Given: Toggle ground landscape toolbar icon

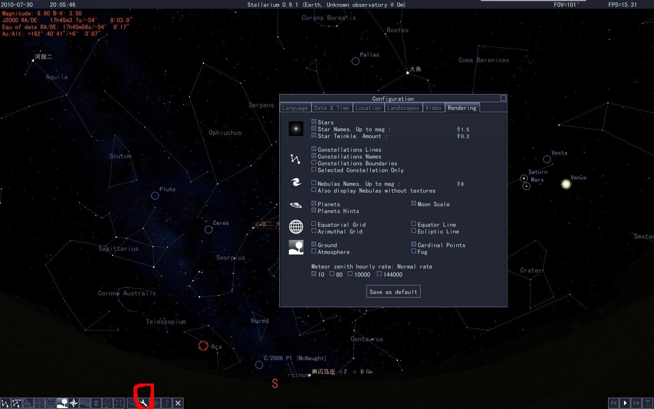Looking at the screenshot, I should pos(62,403).
